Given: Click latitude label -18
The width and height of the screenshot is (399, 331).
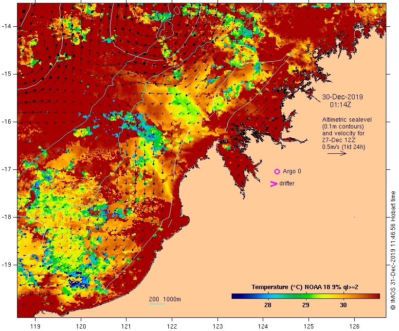Looking at the screenshot, I should (6, 217).
